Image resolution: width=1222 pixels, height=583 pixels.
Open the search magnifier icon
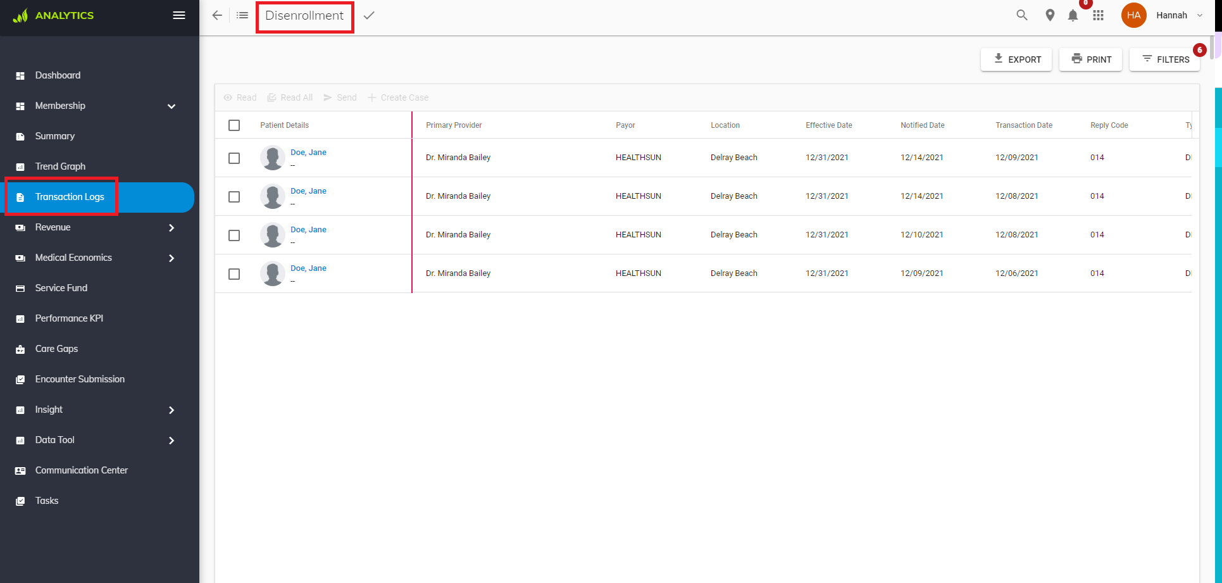1022,15
